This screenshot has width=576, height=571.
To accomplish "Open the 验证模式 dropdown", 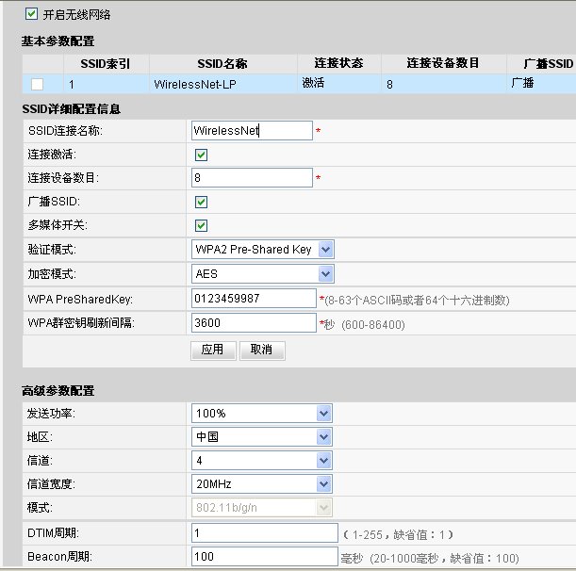I will pyautogui.click(x=263, y=250).
